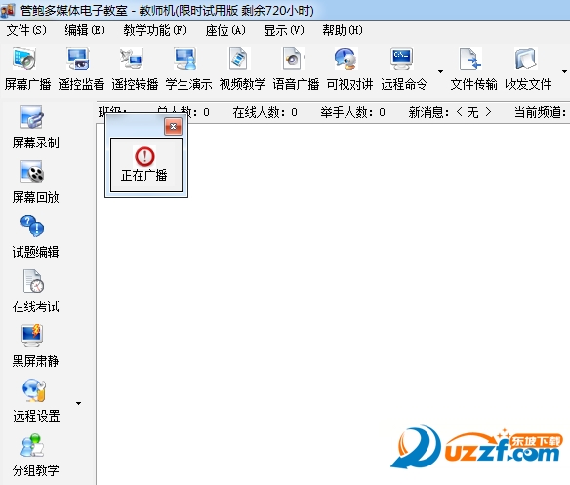Select 屏幕录制 in the sidebar

[35, 128]
